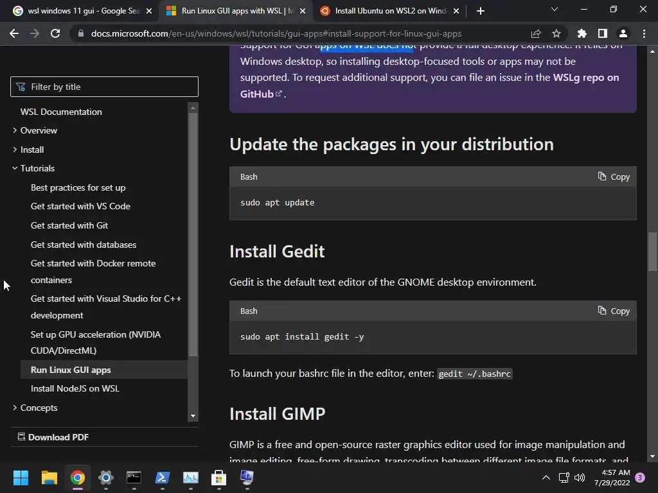Open the WSLg repo on GitHub link
Screen dimensions: 658x493
(x=430, y=85)
